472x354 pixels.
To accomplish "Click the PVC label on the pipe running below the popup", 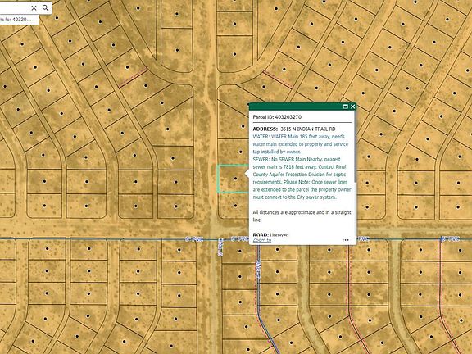I will (258, 269).
